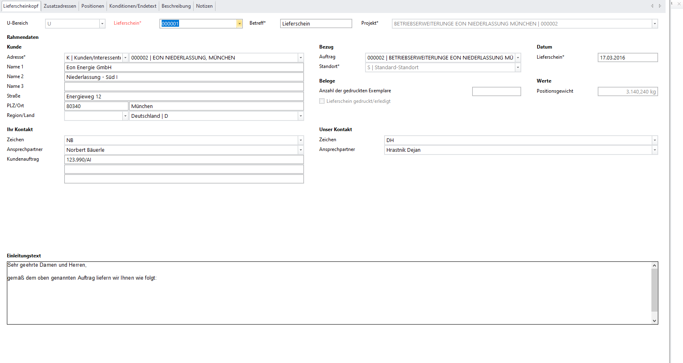Open the Adresse type dropdown arrow
The height and width of the screenshot is (363, 683).
(125, 58)
